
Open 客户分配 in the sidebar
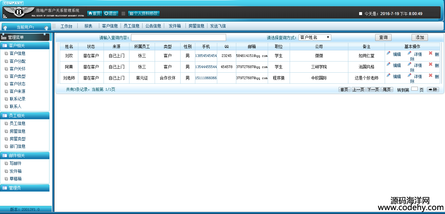click(17, 61)
